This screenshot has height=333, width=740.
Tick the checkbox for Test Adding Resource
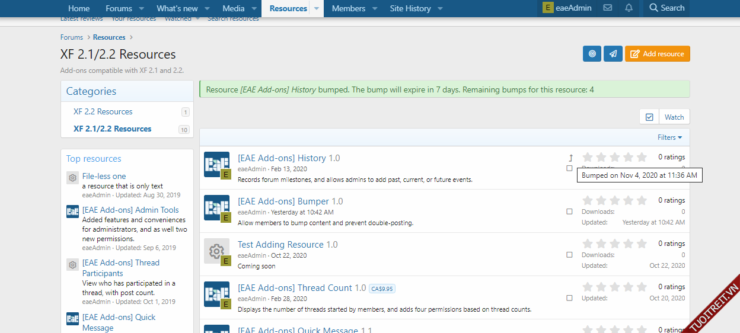coord(569,255)
